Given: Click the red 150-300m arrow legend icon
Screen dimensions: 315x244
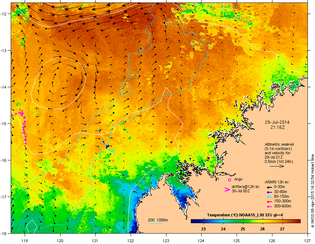Looking at the screenshot, I should 270,202.
